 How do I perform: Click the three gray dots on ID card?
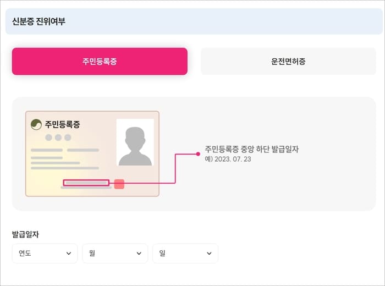pyautogui.click(x=58, y=137)
